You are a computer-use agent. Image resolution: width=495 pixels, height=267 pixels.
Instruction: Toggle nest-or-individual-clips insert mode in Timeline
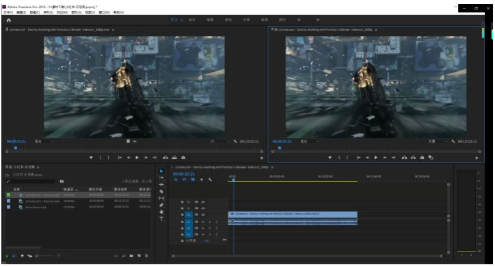(x=176, y=179)
